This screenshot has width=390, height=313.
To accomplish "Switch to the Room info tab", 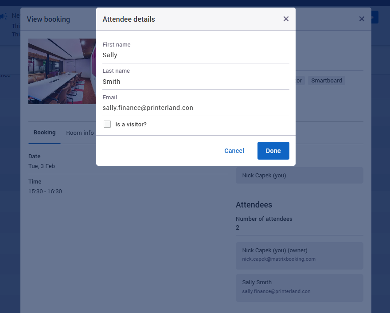I will click(x=80, y=133).
